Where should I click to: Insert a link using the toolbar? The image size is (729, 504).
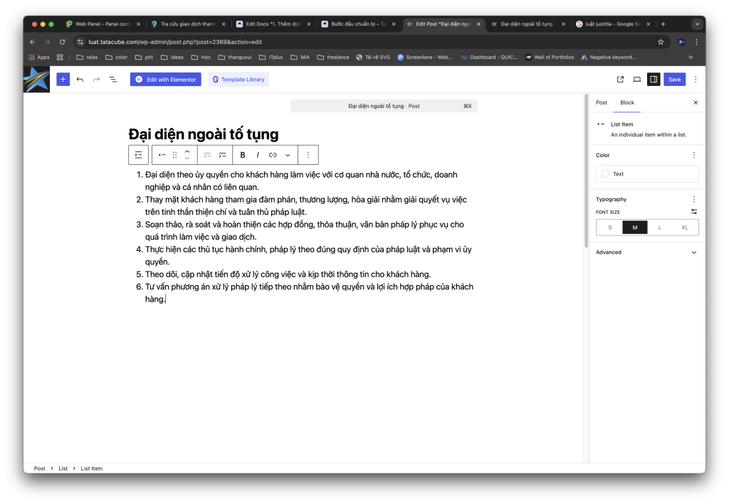(x=273, y=155)
